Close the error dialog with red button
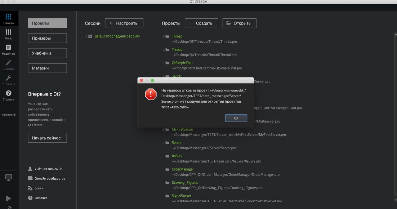The height and width of the screenshot is (209, 397). coord(141,80)
